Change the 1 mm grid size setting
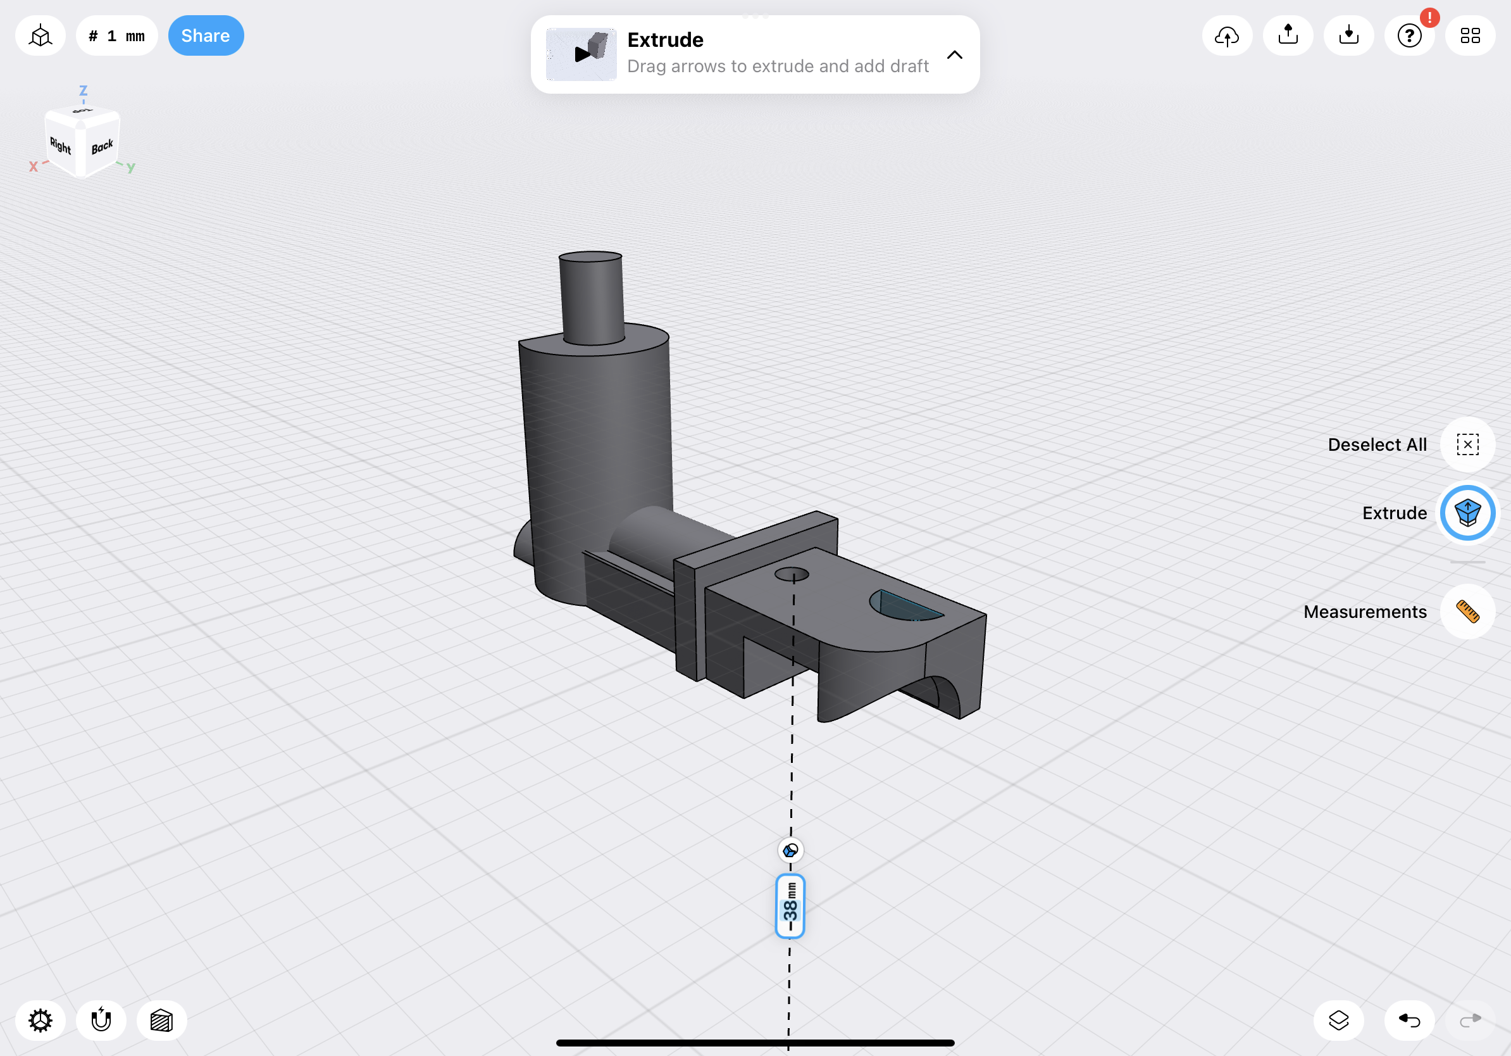 [116, 35]
